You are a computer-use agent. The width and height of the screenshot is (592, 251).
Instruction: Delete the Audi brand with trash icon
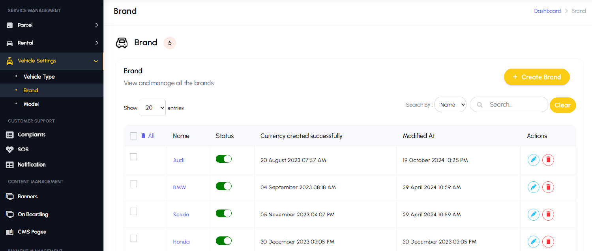(548, 160)
